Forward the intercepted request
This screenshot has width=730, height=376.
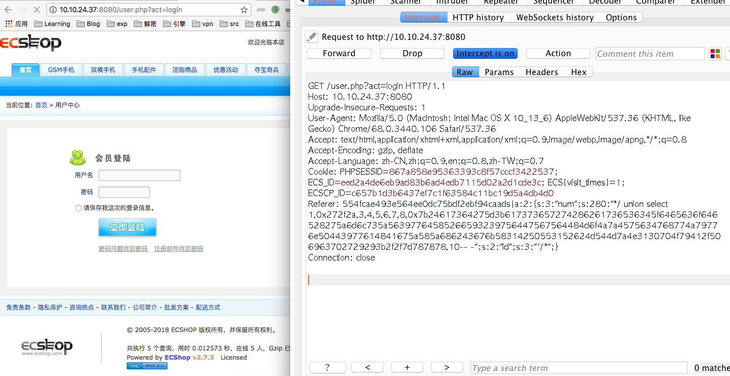(339, 54)
